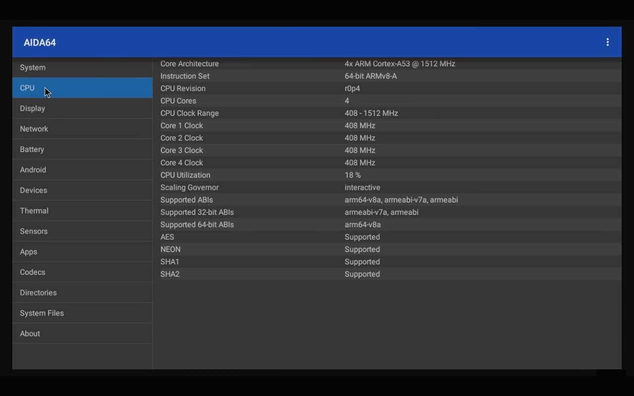Select the SHA2 row label
The image size is (634, 396).
pyautogui.click(x=169, y=274)
